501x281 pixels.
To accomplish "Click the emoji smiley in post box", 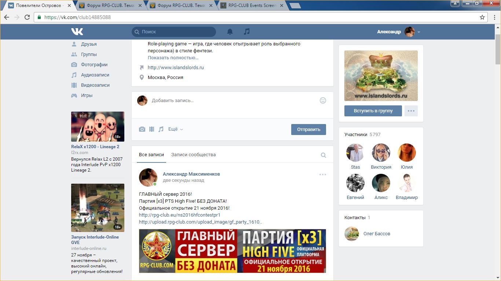I will pyautogui.click(x=323, y=100).
